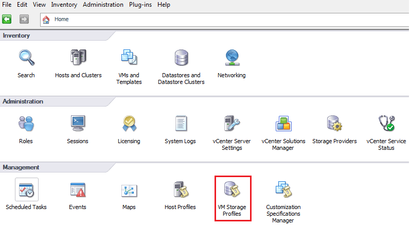410x225 pixels.
Task: Open the Licensing ribbon icon
Action: click(x=129, y=123)
